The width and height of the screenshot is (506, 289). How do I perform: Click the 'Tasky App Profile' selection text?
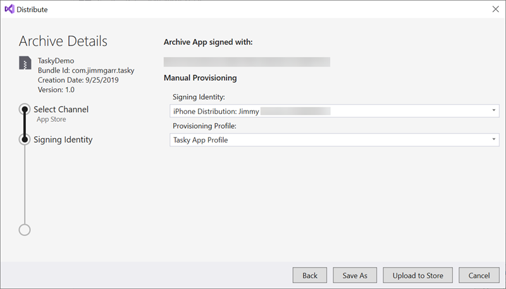tap(201, 140)
